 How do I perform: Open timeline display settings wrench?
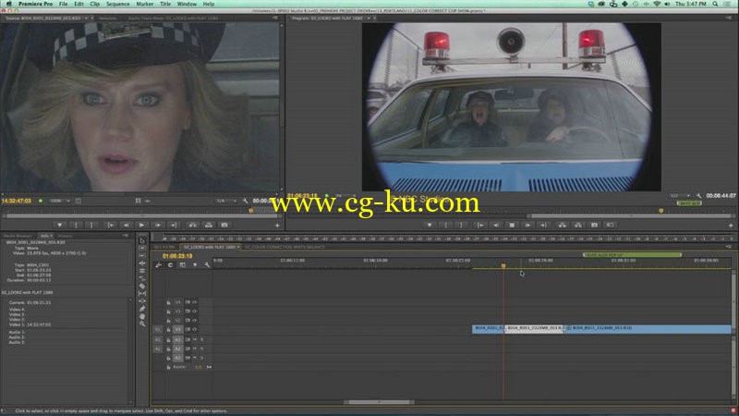point(207,265)
